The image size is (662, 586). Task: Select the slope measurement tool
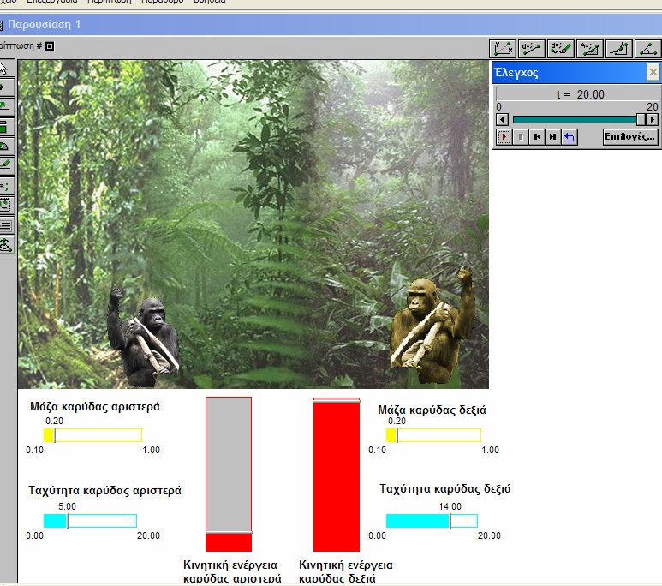[619, 49]
